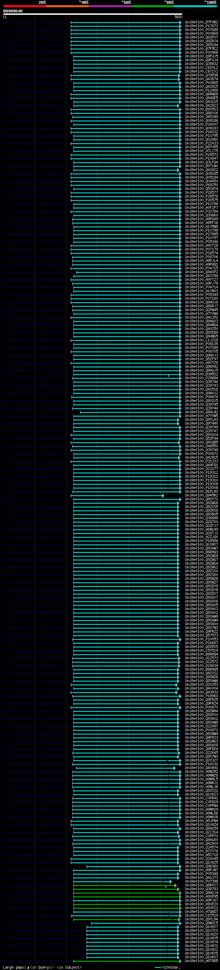This screenshot has width=220, height=970.
Task: Select hit UniRef100_Q36688
Action: pyautogui.click(x=201, y=518)
